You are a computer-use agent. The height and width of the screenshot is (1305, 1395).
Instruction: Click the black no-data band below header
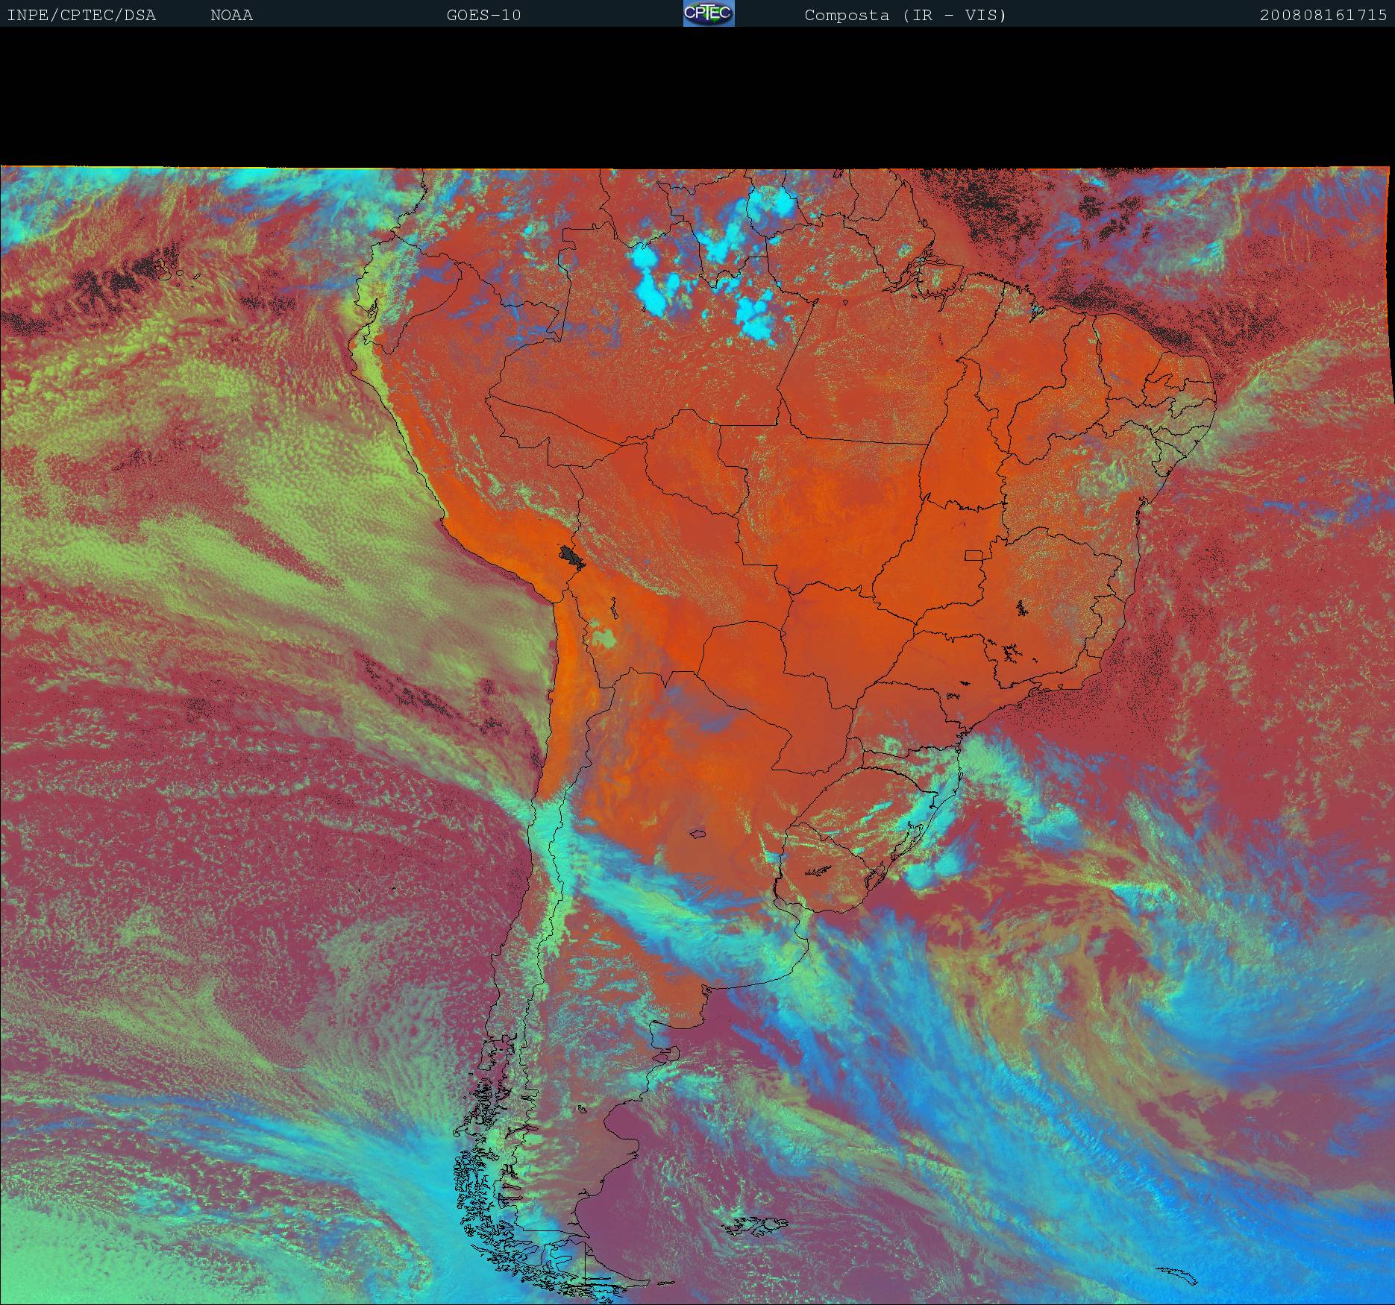click(697, 97)
